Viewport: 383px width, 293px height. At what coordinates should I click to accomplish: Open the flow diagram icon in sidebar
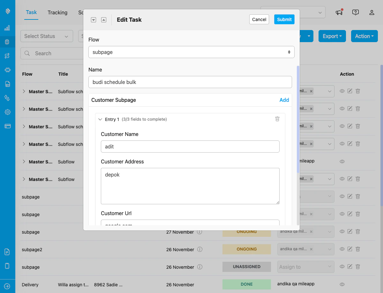point(7,56)
